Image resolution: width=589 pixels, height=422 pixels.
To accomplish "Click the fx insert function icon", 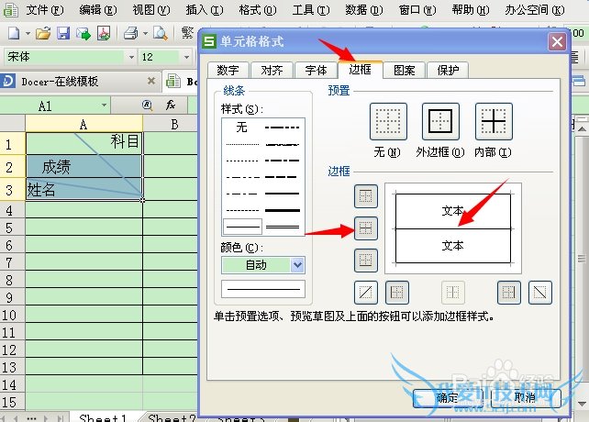I will coord(171,105).
